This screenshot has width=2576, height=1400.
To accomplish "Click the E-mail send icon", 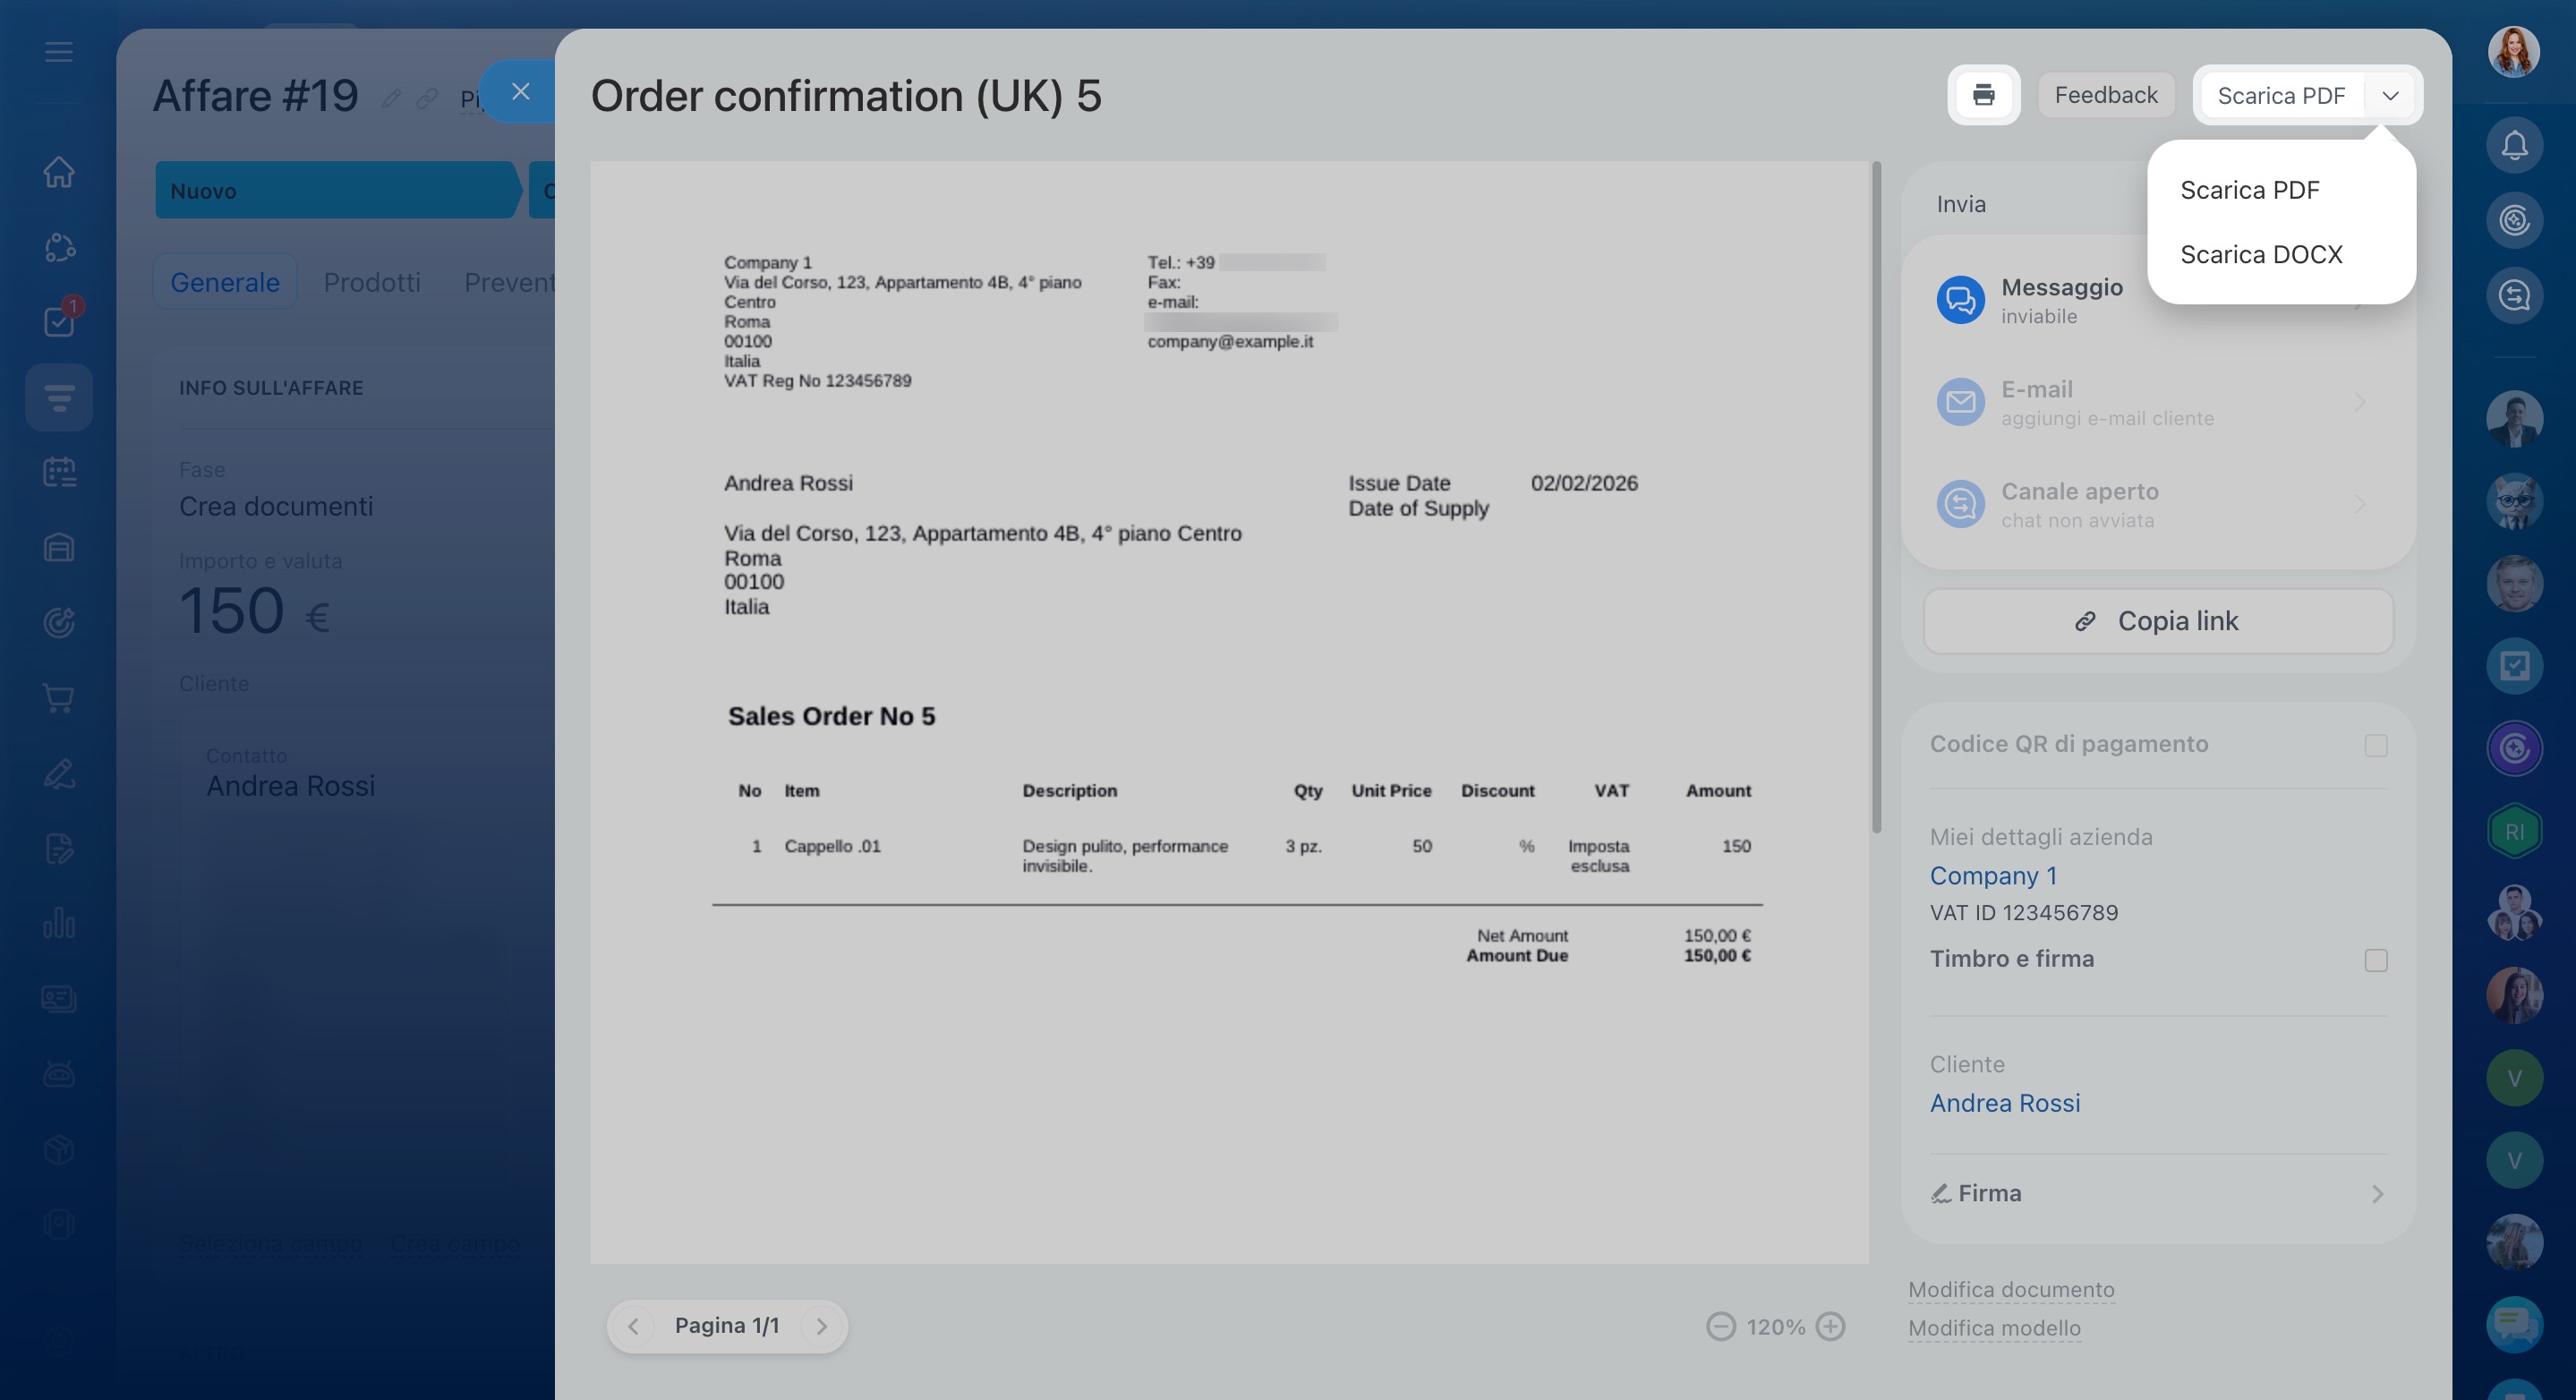I will (1960, 402).
